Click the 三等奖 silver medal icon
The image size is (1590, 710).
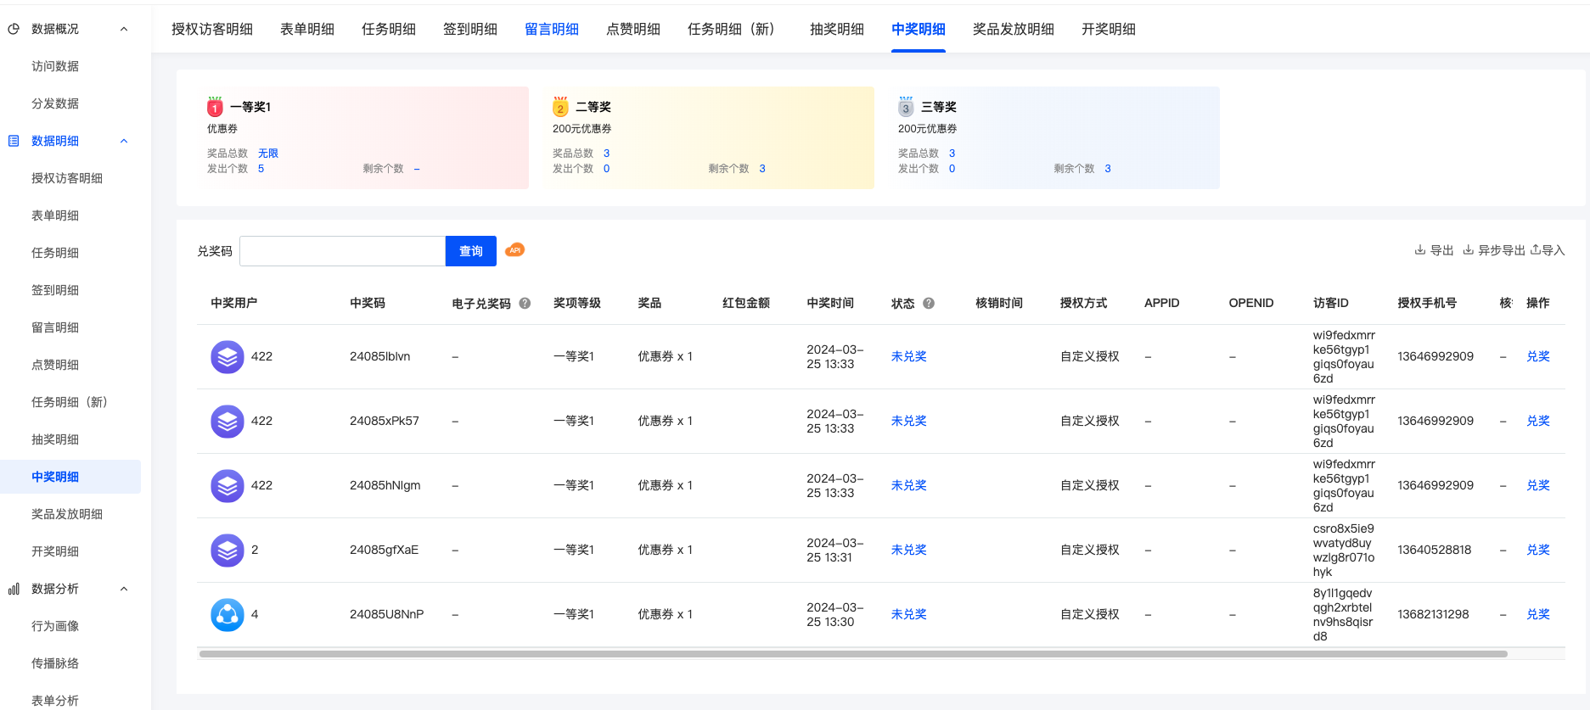(x=906, y=107)
